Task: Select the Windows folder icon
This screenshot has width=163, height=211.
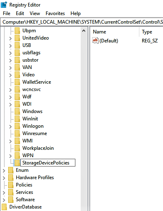Action: (x=17, y=111)
